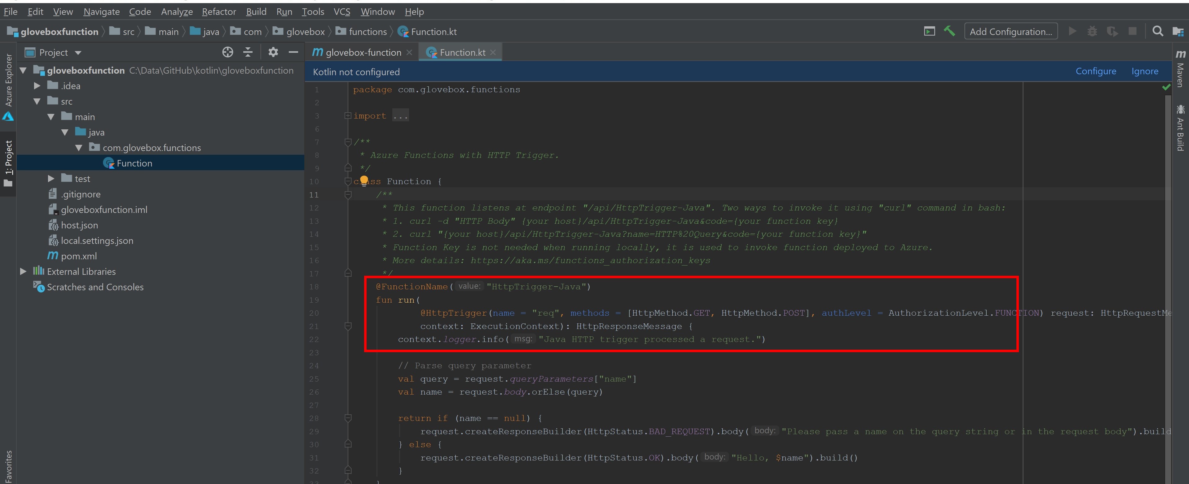Click the locate target crosshair icon
Image resolution: width=1189 pixels, height=484 pixels.
[227, 52]
